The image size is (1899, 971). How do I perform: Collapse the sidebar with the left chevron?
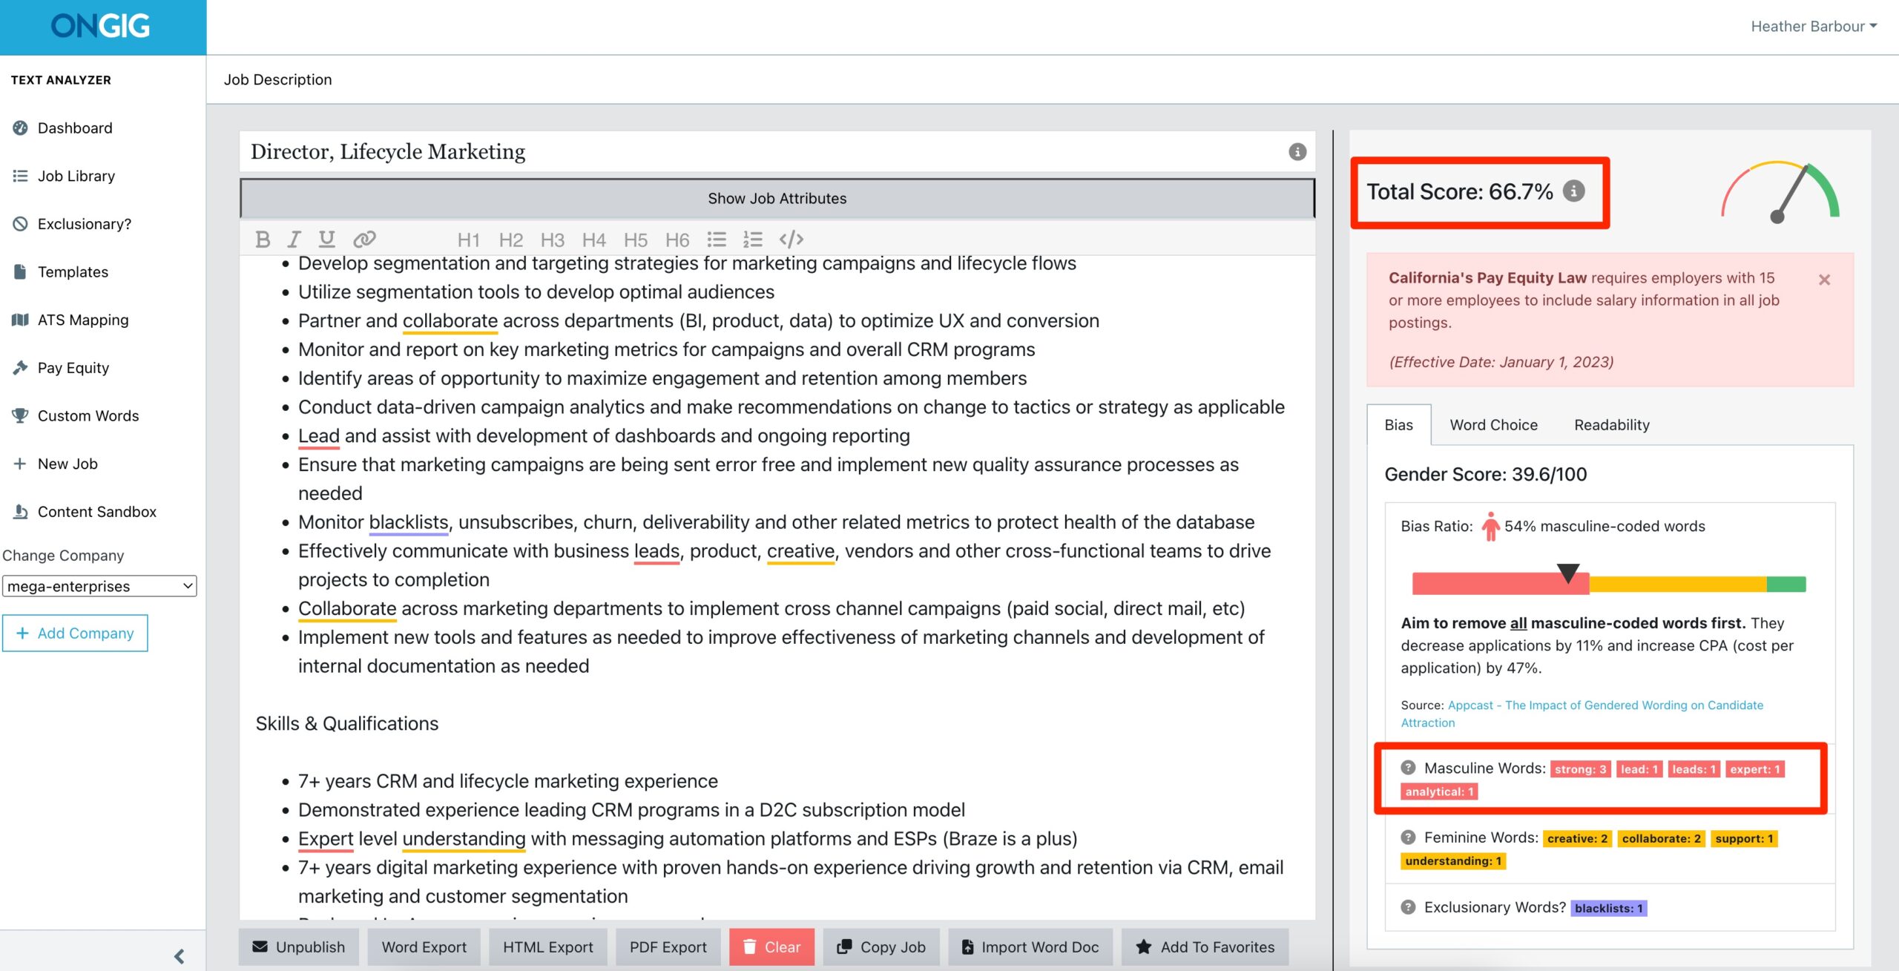tap(179, 956)
